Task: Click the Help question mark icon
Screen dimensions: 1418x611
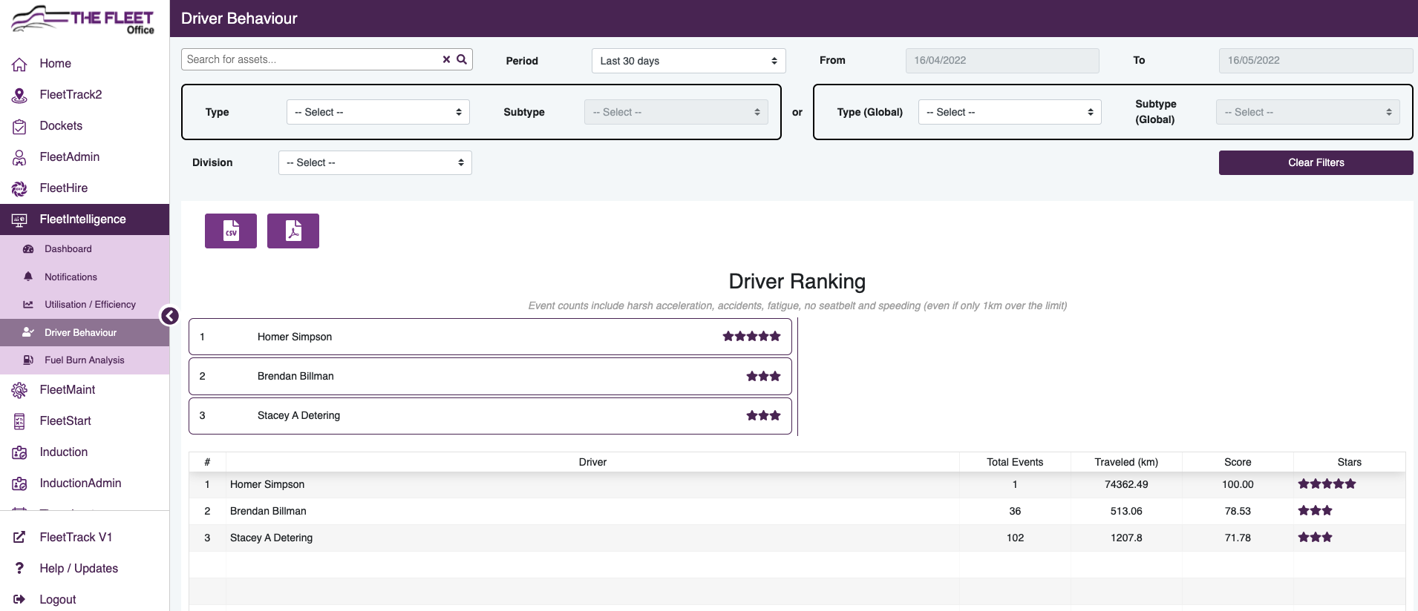Action: 19,568
